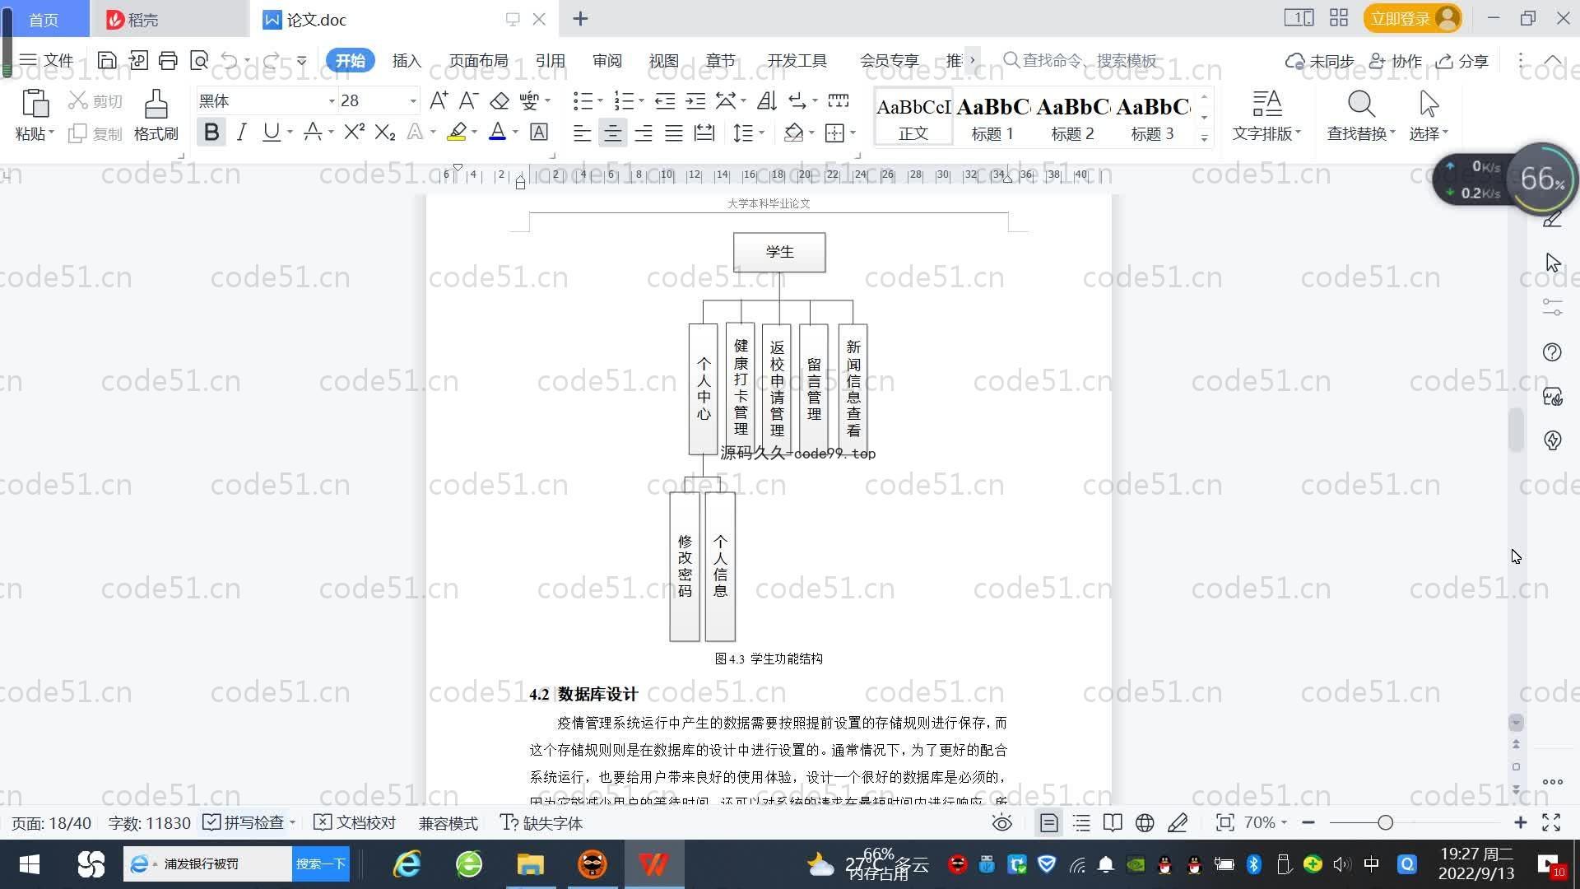This screenshot has height=889, width=1580.
Task: Click the Collaborate button
Action: pyautogui.click(x=1396, y=61)
